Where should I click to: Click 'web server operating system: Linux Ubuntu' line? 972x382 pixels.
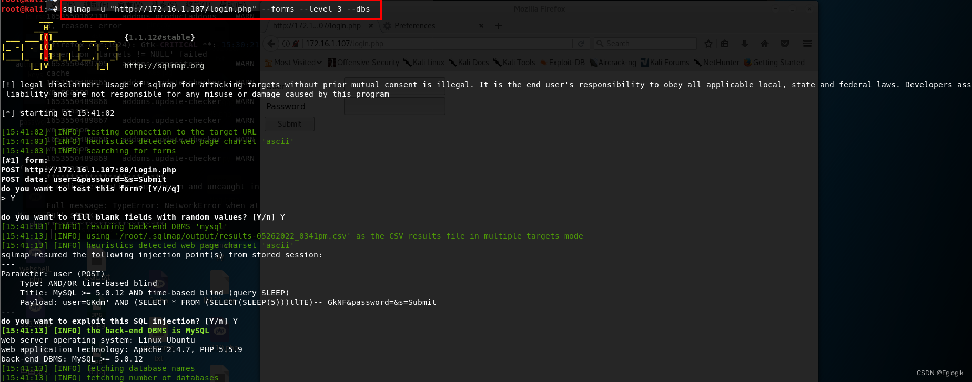coord(98,340)
